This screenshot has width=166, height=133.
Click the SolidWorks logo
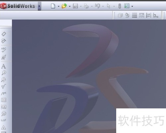point(18,6)
